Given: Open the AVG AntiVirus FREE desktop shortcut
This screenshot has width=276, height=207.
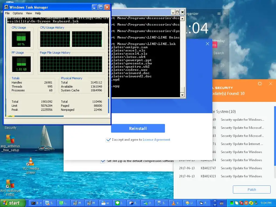Looking at the screenshot, I should (10, 188).
